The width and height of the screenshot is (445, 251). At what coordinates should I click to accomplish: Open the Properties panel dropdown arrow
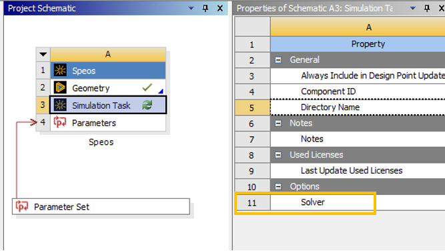tap(413, 8)
